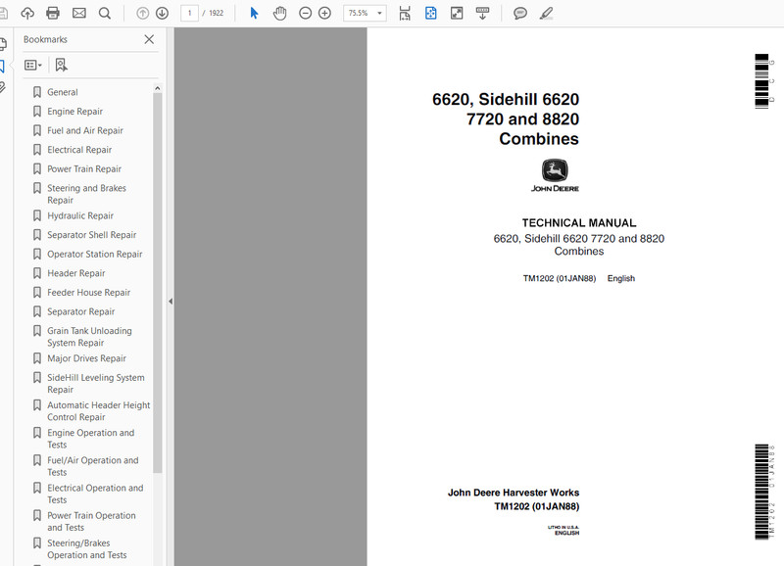Open Electrical Operation and Tests bookmark
The width and height of the screenshot is (784, 566).
95,494
